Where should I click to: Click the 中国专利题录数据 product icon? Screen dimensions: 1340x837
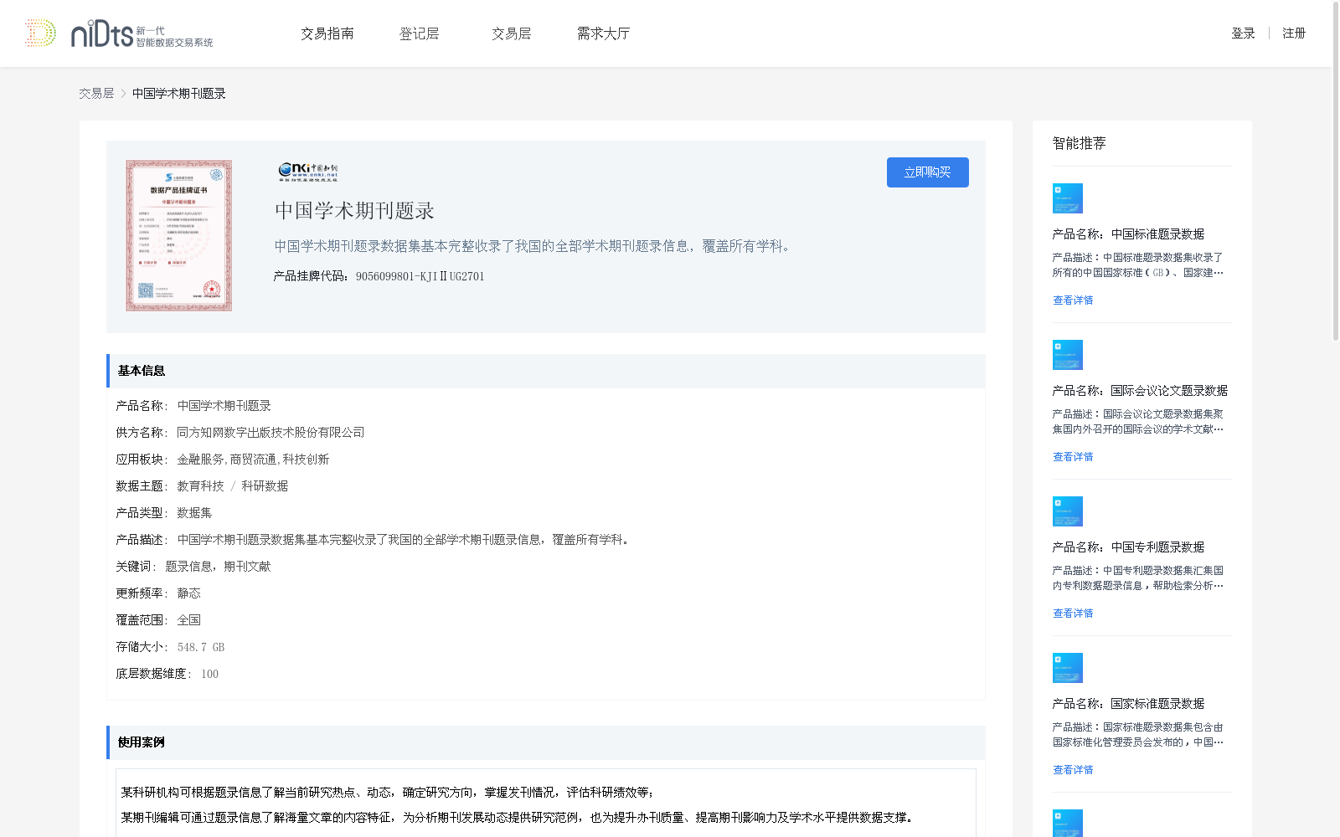pos(1068,511)
